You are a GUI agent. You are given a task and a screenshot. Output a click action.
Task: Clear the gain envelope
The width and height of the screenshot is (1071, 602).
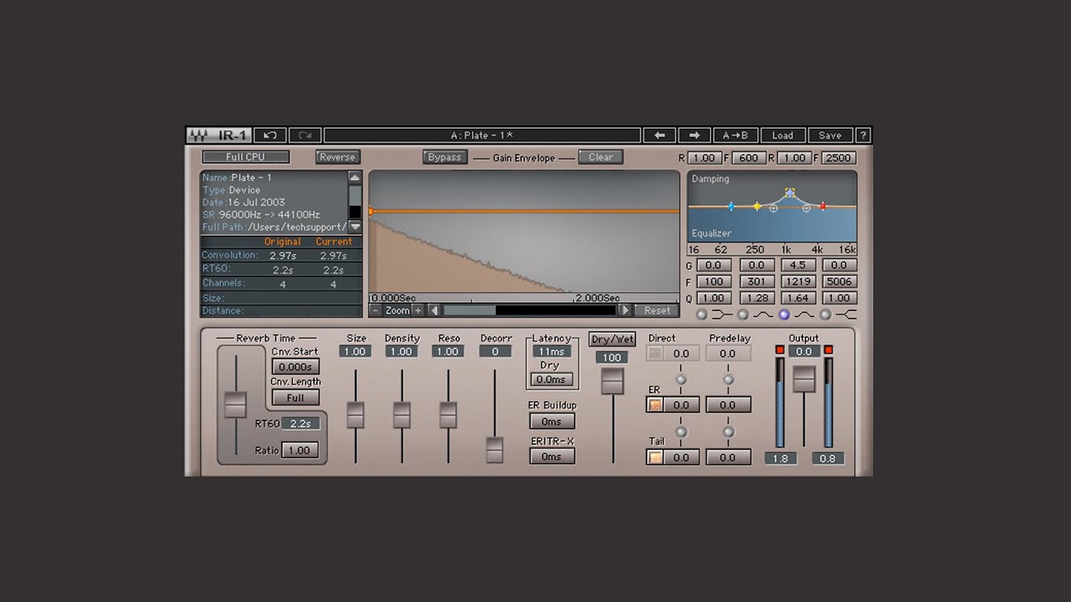(601, 157)
